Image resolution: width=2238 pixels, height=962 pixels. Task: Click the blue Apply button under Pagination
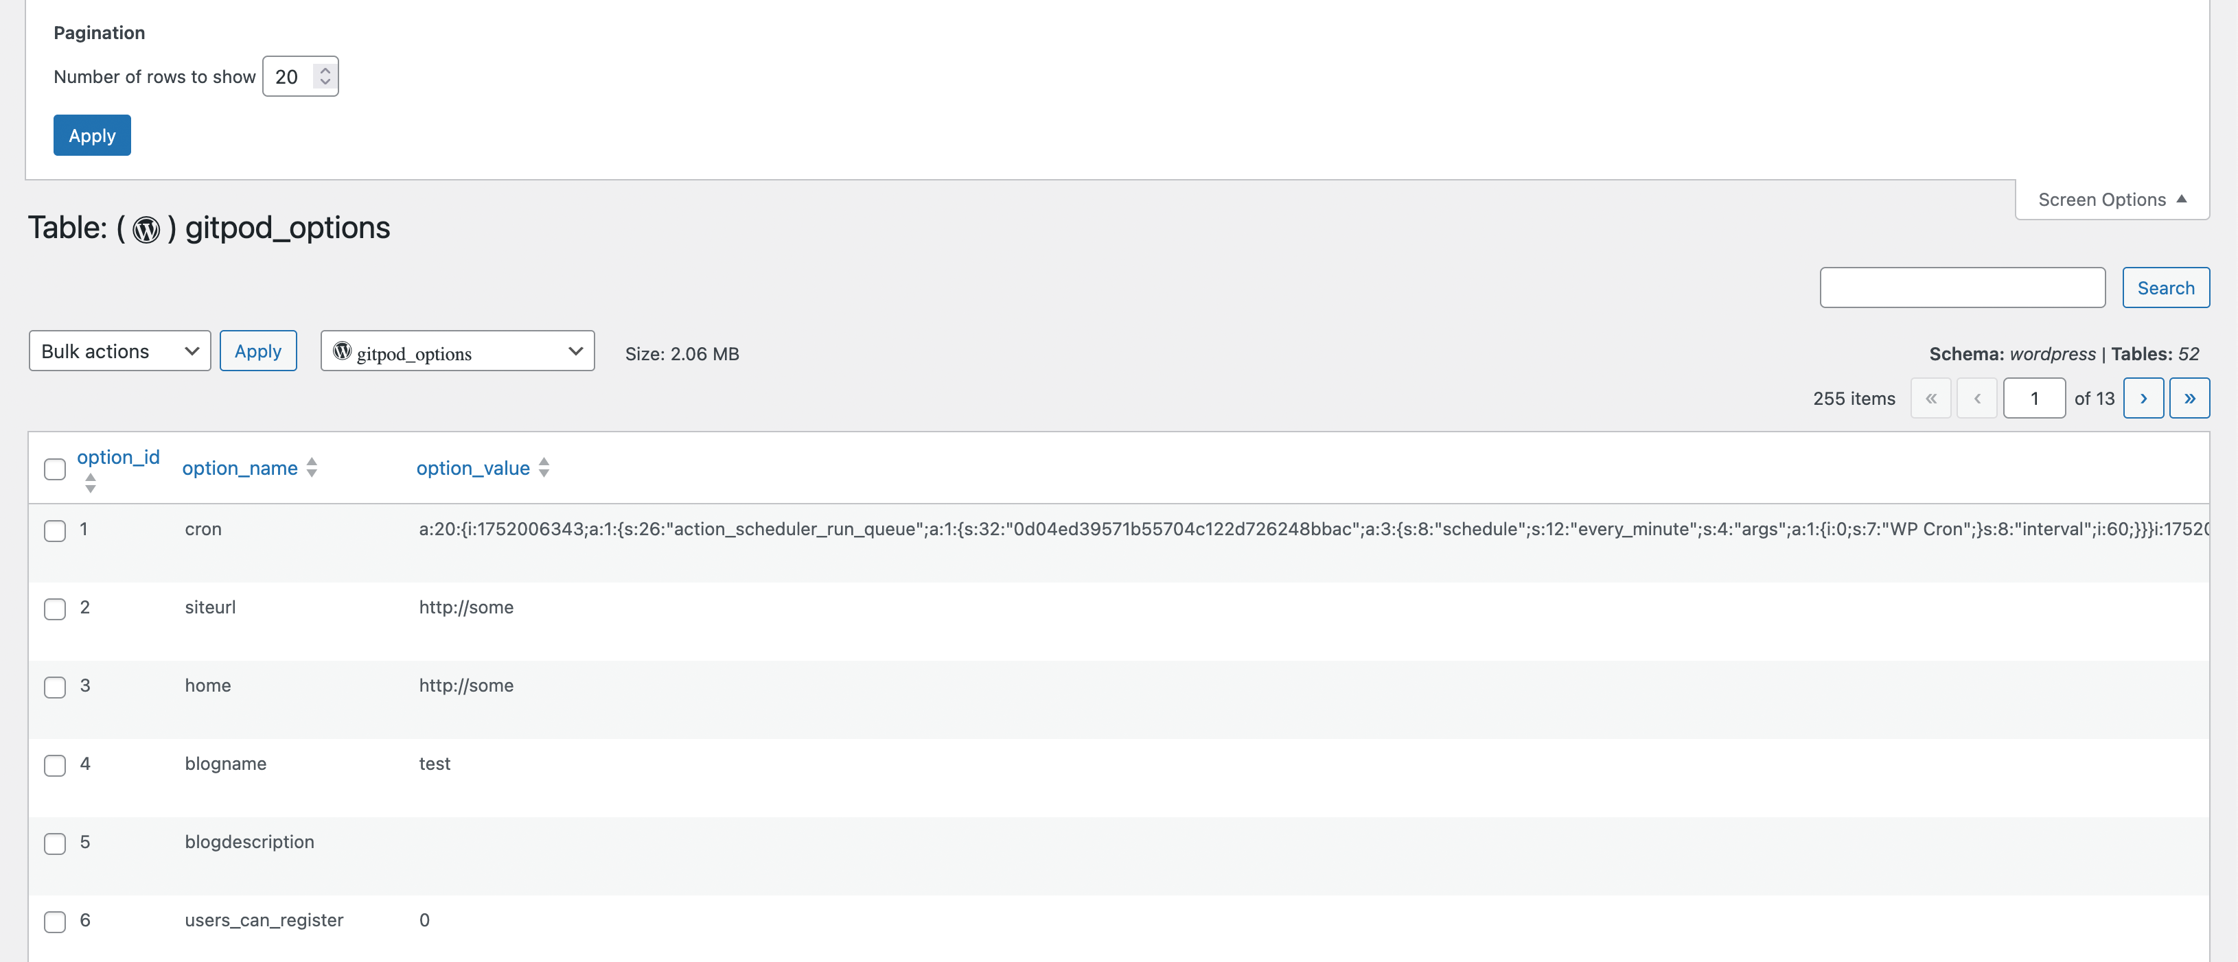92,135
